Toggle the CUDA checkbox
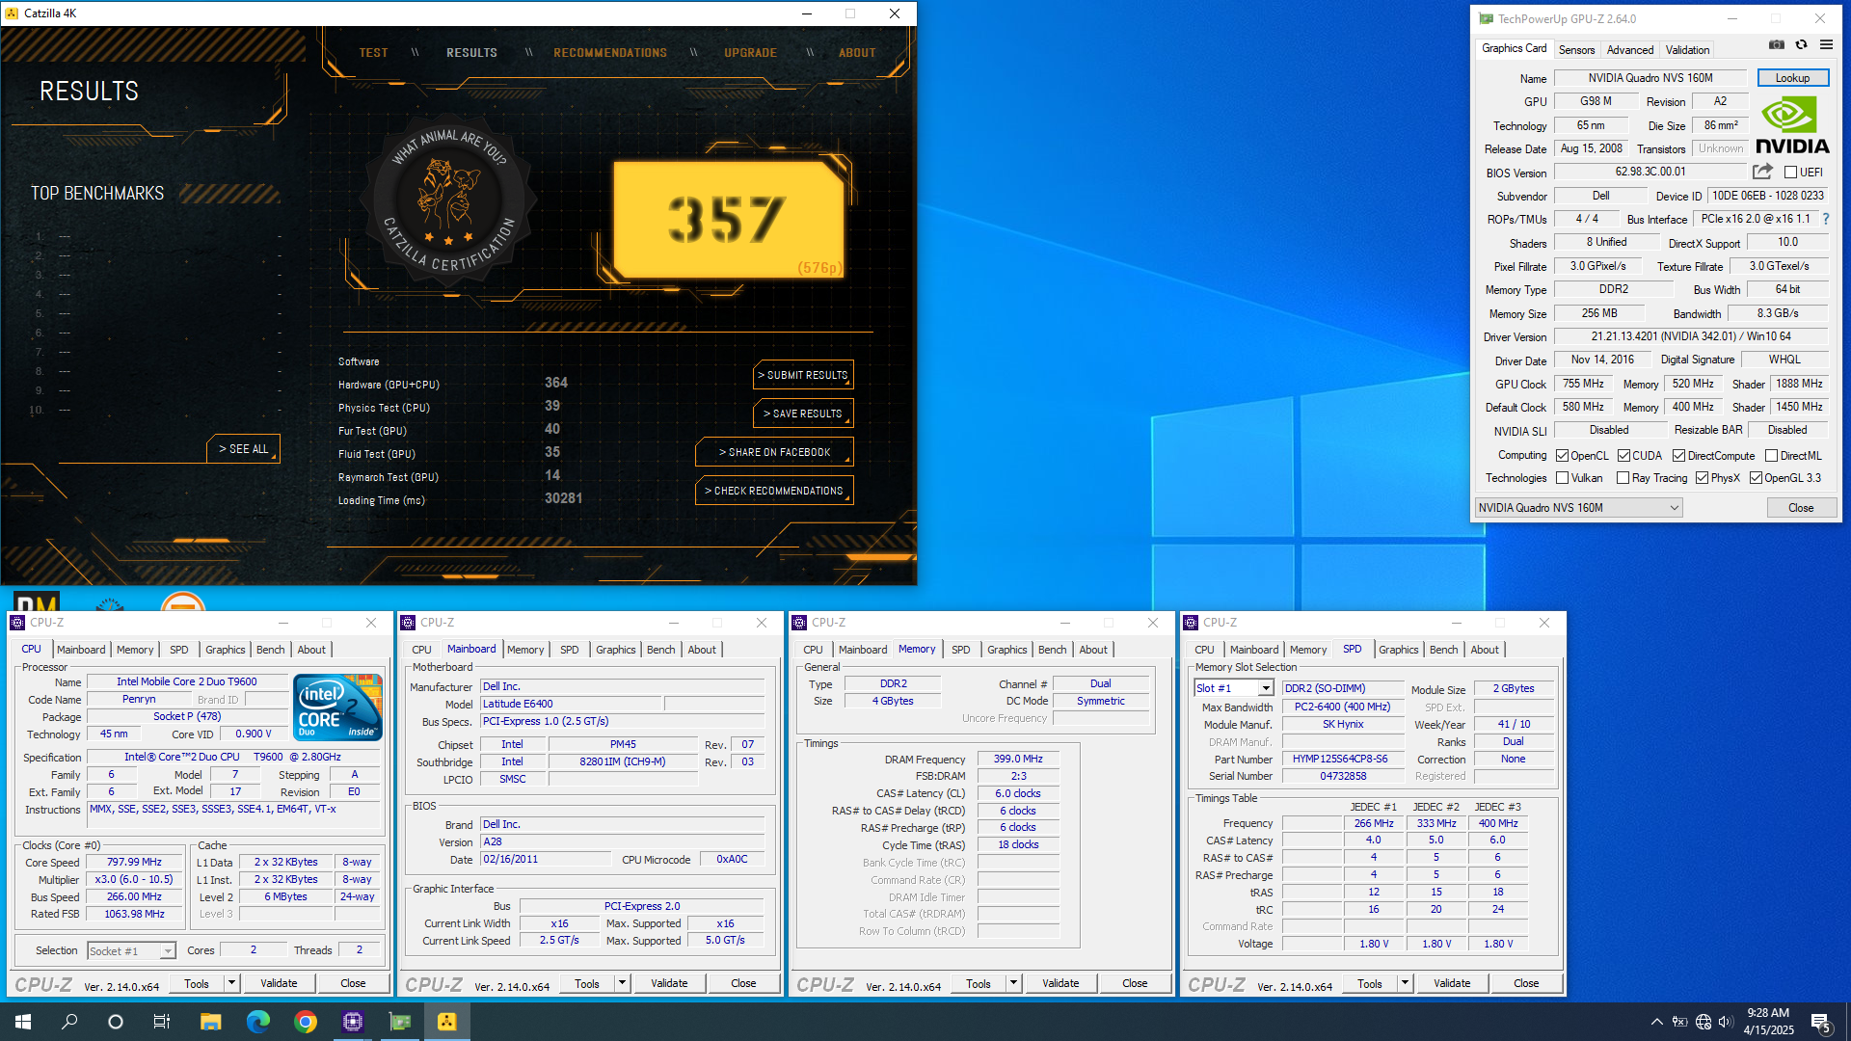1851x1041 pixels. (1623, 456)
